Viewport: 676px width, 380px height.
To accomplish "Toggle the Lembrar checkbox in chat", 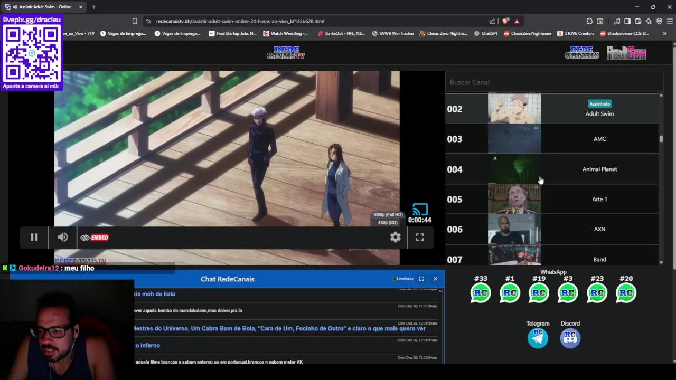I will click(x=394, y=279).
